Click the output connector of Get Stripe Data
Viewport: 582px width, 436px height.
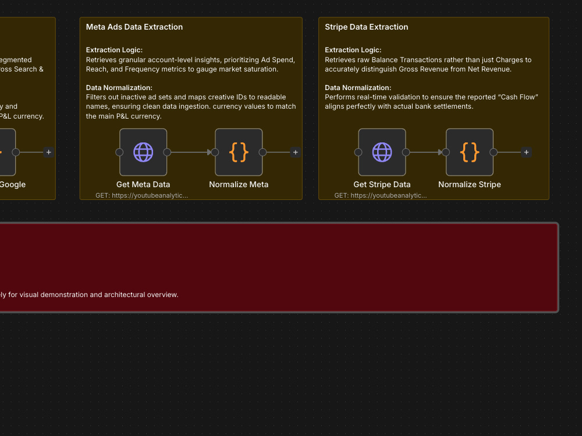(406, 152)
